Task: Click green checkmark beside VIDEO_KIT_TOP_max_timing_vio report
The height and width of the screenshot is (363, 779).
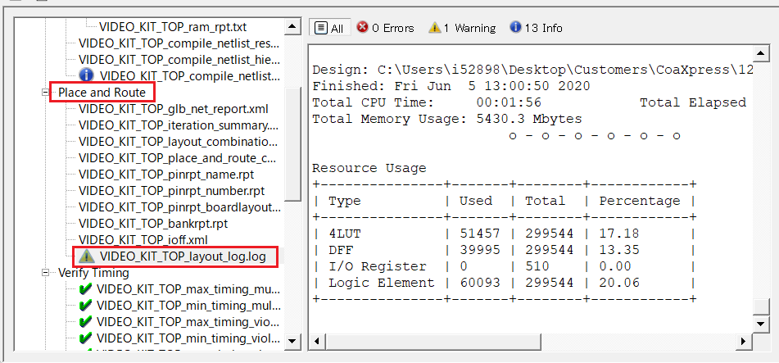Action: [85, 322]
